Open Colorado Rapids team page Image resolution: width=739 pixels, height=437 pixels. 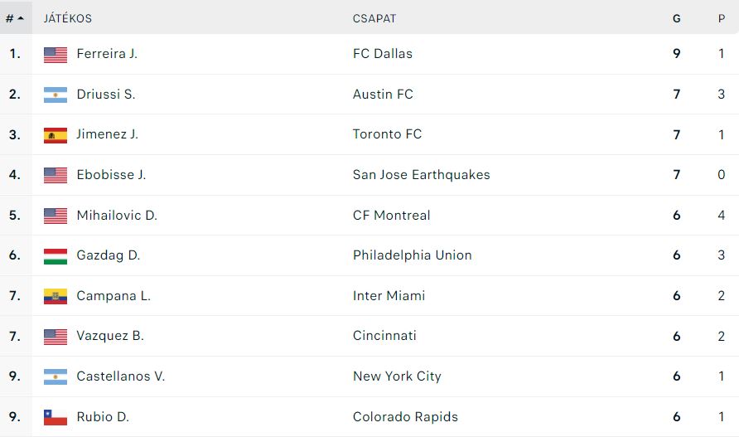pos(405,417)
